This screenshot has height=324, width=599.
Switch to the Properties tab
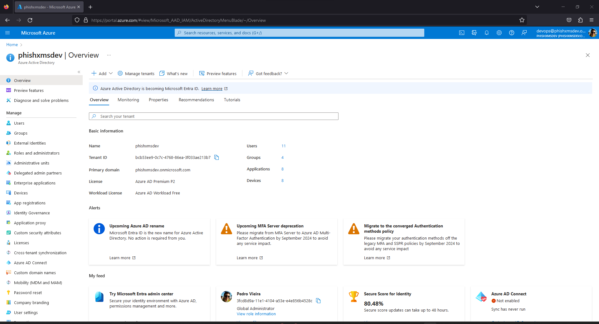158,100
